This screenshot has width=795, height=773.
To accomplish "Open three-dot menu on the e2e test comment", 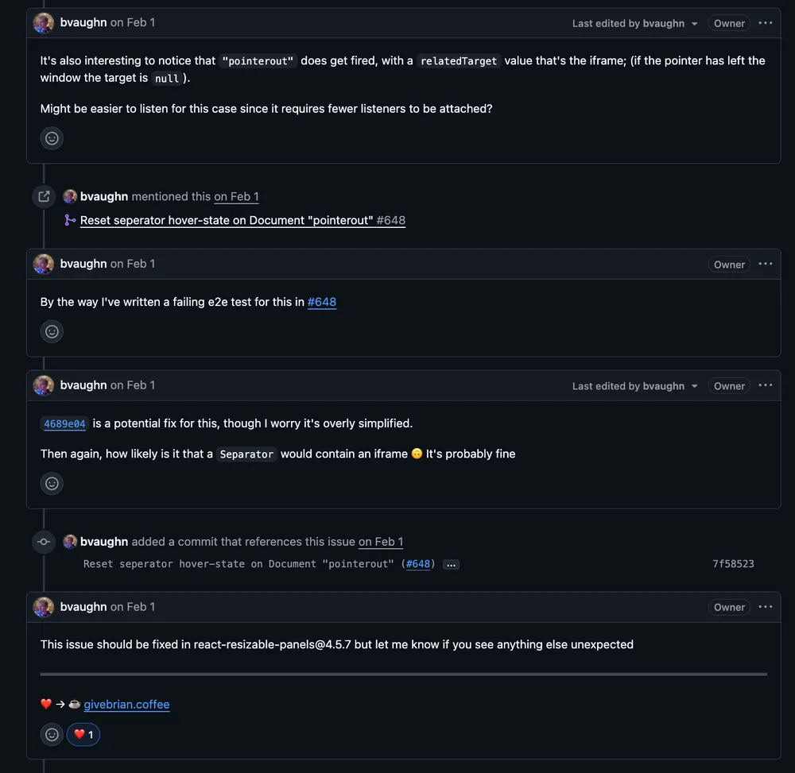I will [765, 264].
